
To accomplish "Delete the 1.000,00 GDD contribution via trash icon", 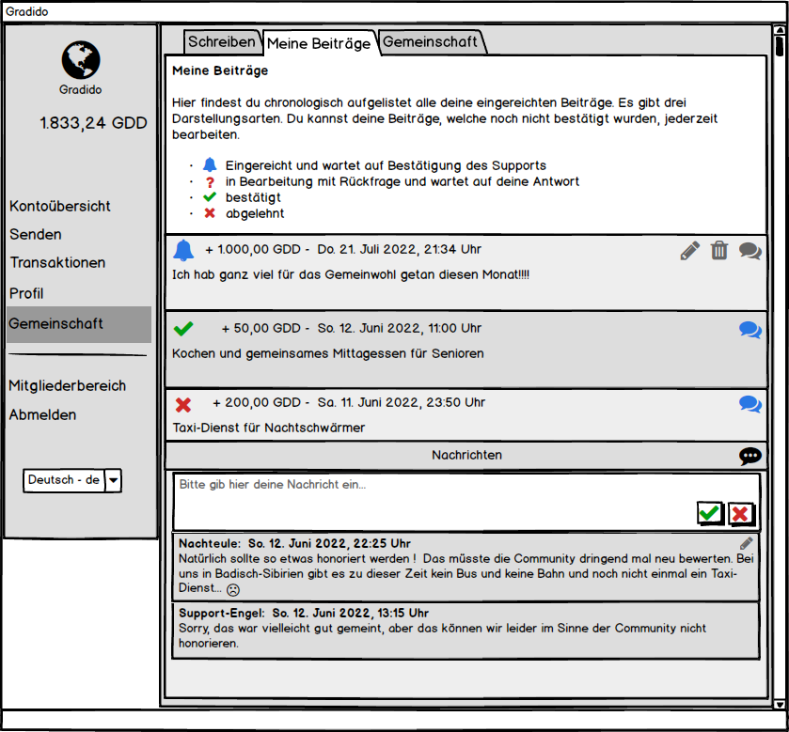I will [719, 250].
